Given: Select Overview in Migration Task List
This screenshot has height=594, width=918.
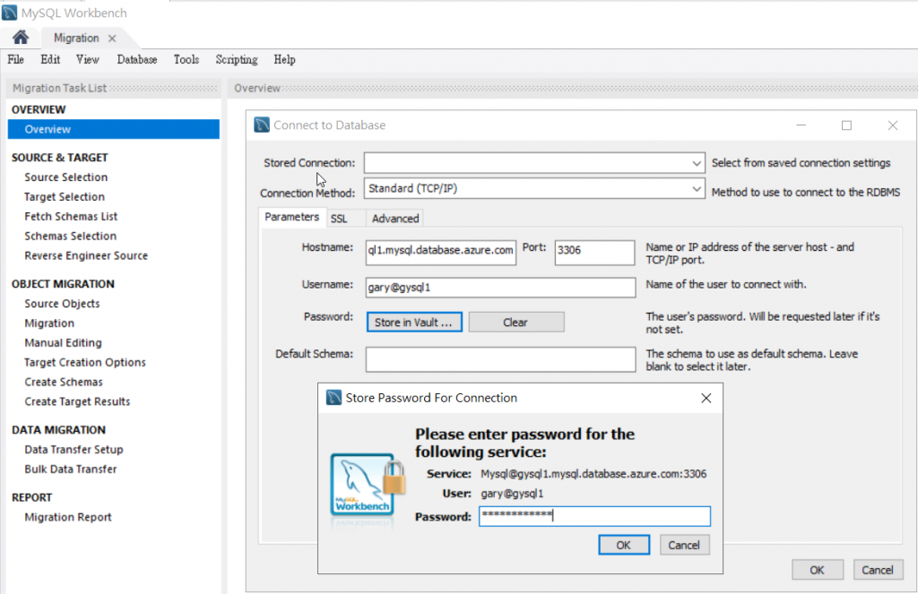Looking at the screenshot, I should [114, 129].
